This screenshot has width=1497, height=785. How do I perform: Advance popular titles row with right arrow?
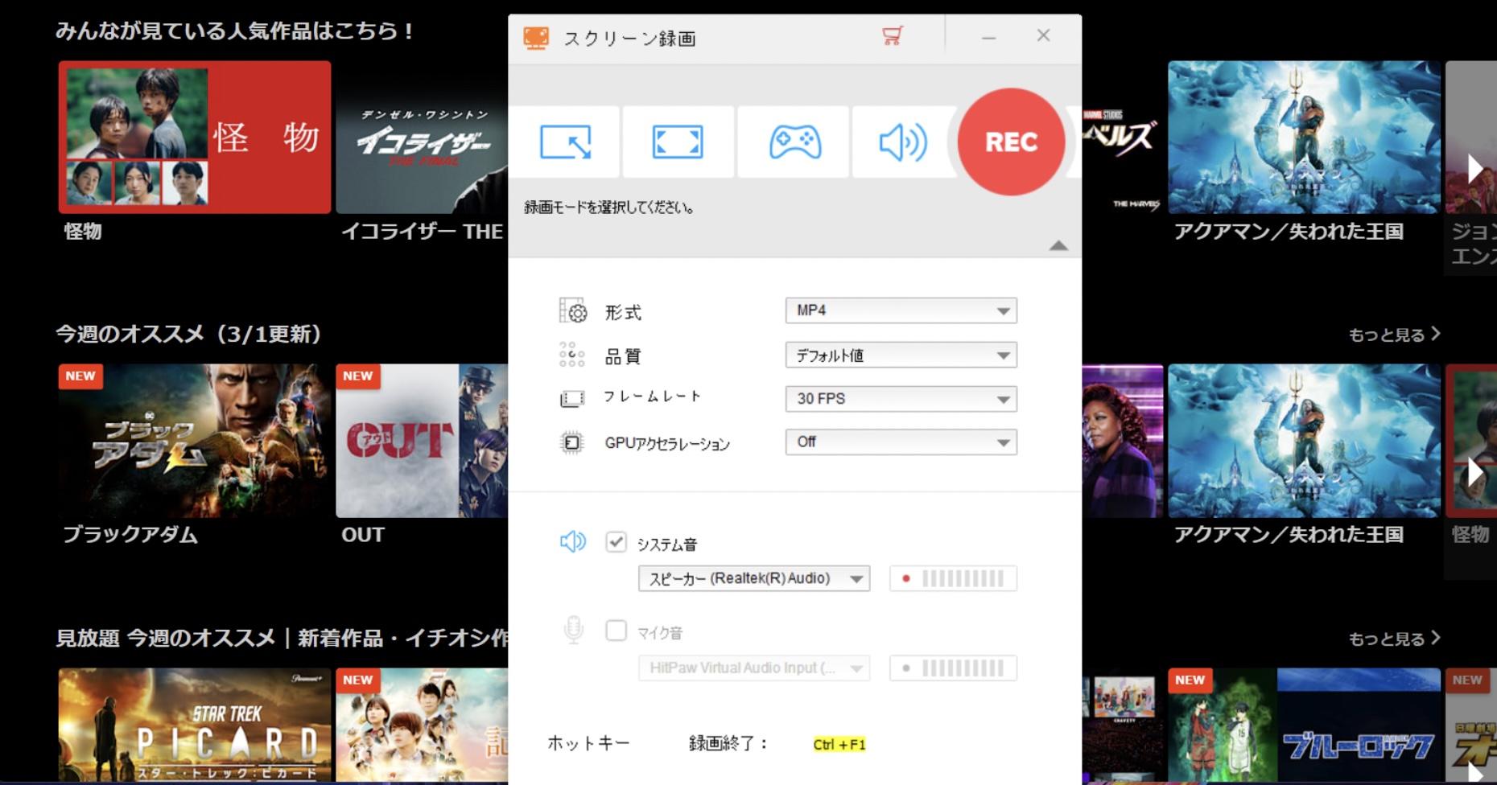1475,169
